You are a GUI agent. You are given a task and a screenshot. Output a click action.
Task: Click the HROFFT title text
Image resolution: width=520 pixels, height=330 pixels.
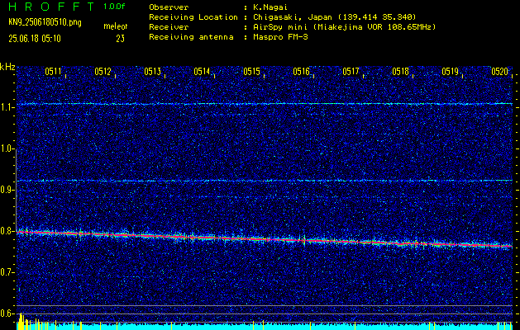point(52,7)
